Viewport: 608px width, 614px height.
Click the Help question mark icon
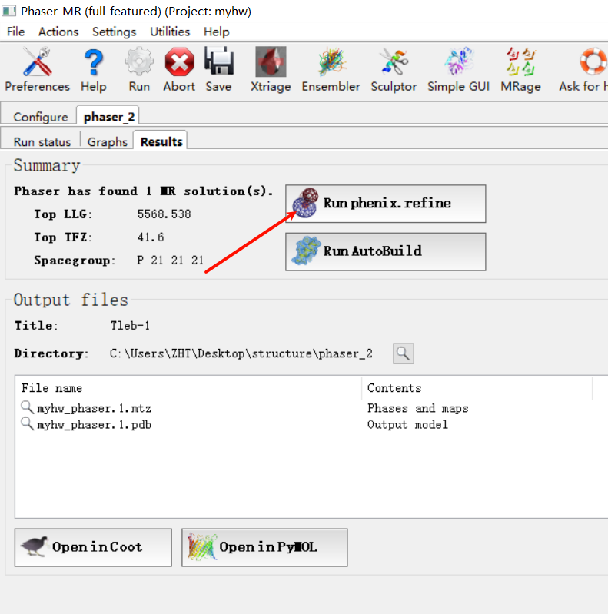pos(94,62)
